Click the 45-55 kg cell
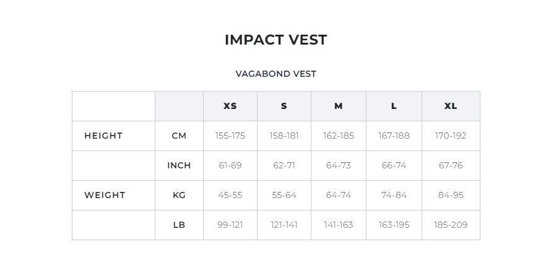 pyautogui.click(x=230, y=195)
